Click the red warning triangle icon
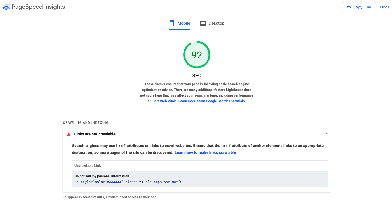392x204 pixels. tap(68, 134)
